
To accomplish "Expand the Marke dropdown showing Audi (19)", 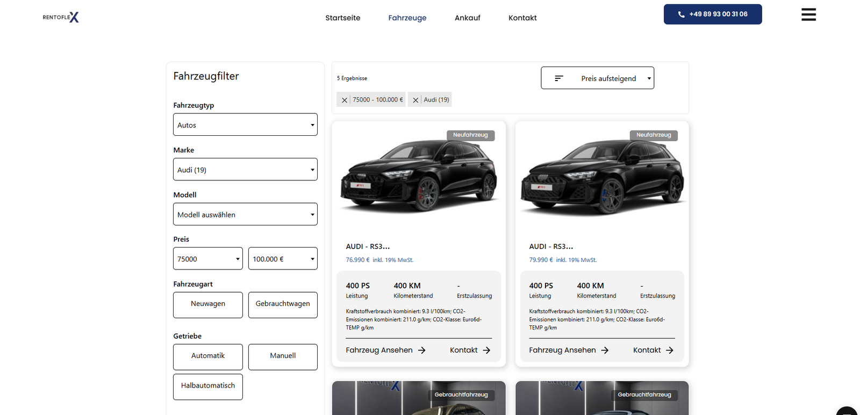I will click(245, 170).
